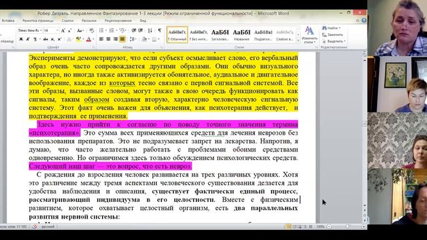Align text right
The width and height of the screenshot is (427, 240).
tap(115, 39)
